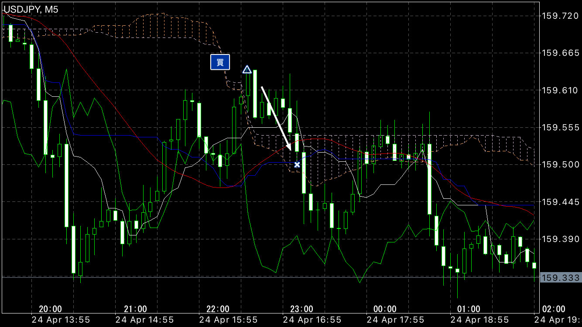
Task: Select the 24 Apr 16:55 date label
Action: point(312,320)
